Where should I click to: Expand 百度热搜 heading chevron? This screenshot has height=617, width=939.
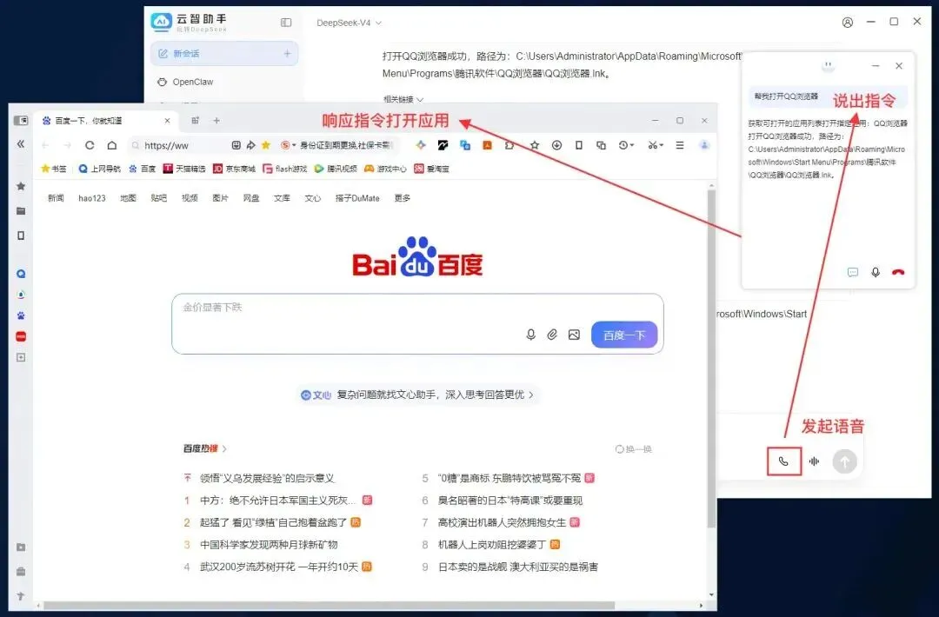pos(224,448)
